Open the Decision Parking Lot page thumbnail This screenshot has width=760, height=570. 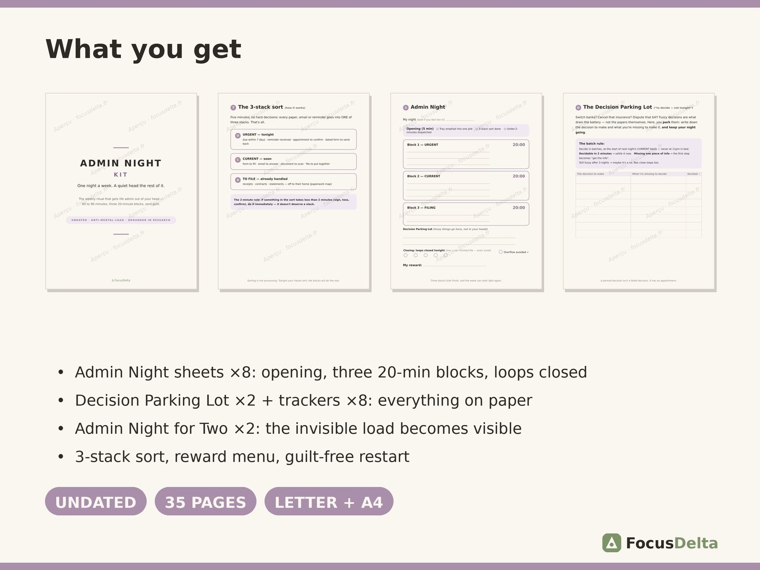[x=639, y=191]
